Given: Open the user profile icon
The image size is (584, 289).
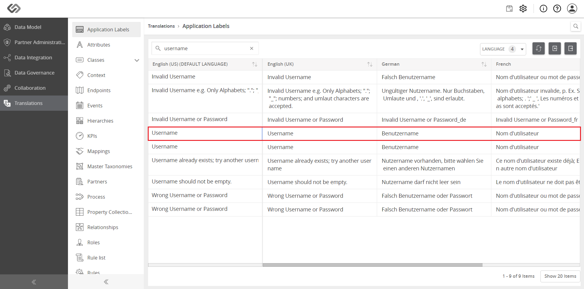Looking at the screenshot, I should 572,9.
